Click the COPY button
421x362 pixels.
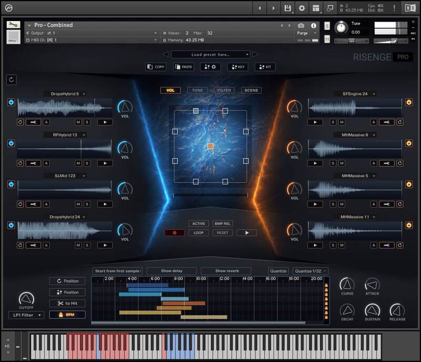(x=156, y=67)
